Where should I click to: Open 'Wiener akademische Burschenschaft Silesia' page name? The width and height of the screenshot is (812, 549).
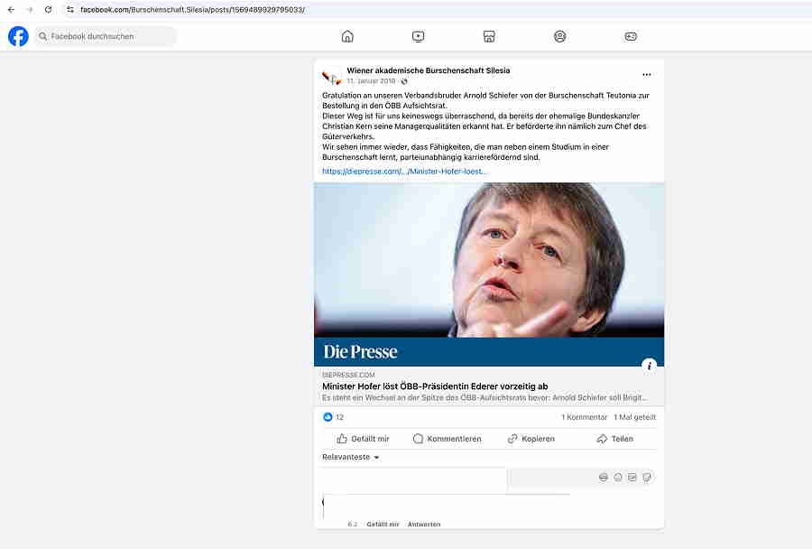[429, 70]
